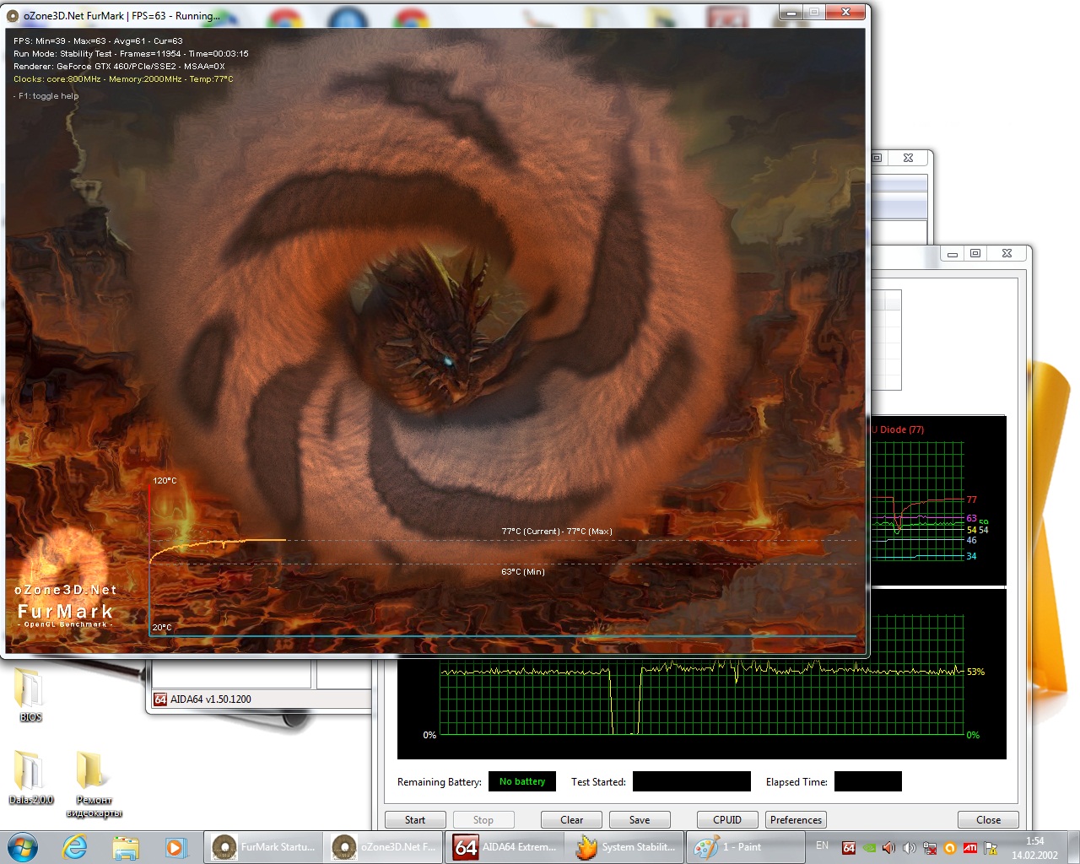Click the No battery status field
This screenshot has width=1080, height=864.
522,782
